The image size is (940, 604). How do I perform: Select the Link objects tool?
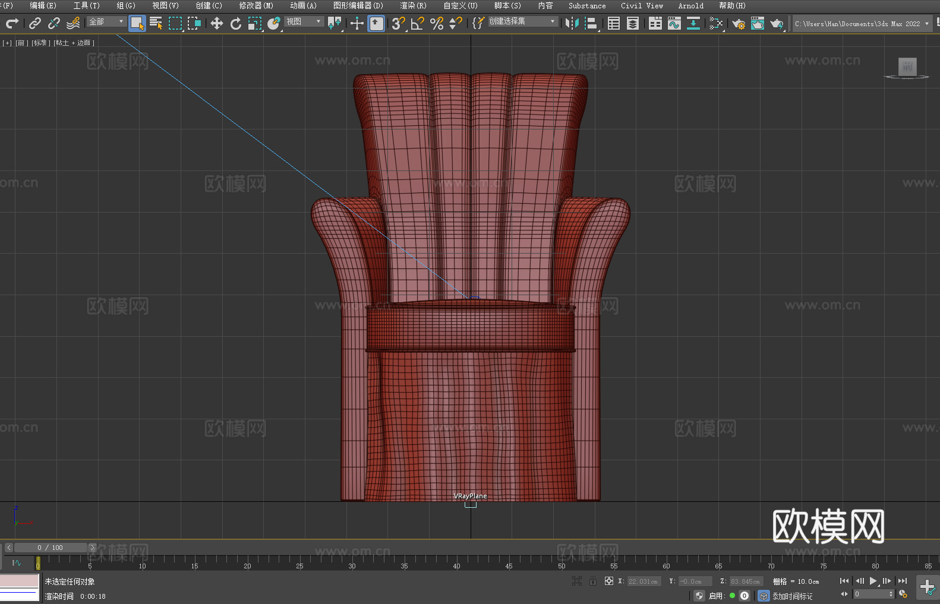(x=35, y=23)
